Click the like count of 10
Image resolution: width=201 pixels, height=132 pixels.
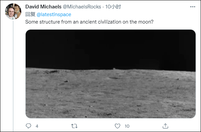(127, 126)
